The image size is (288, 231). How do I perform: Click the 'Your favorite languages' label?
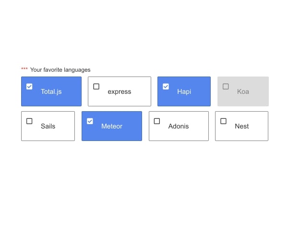pos(60,70)
